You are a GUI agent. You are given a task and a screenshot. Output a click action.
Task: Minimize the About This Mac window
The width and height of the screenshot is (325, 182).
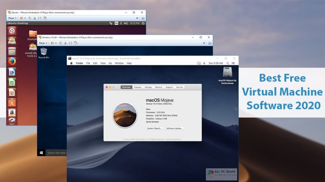[x=110, y=87]
